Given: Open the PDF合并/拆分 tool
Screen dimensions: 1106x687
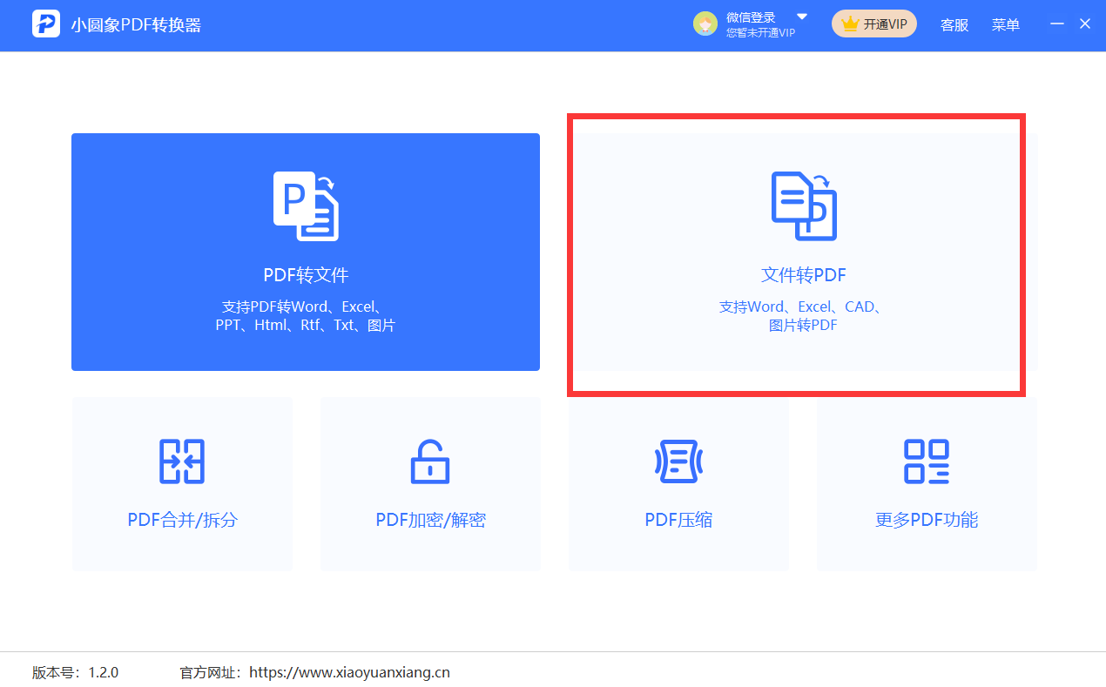Looking at the screenshot, I should coord(182,484).
